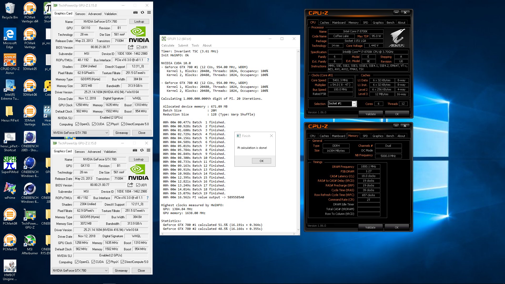
Task: Click Close button in top GPU-Z
Action: [142, 133]
